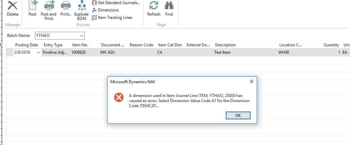Click the Post icon
Image resolution: width=350 pixels, height=145 pixels.
coord(33,5)
